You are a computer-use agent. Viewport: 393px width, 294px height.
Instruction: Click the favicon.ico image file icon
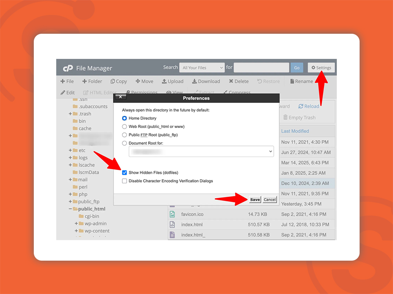172,214
